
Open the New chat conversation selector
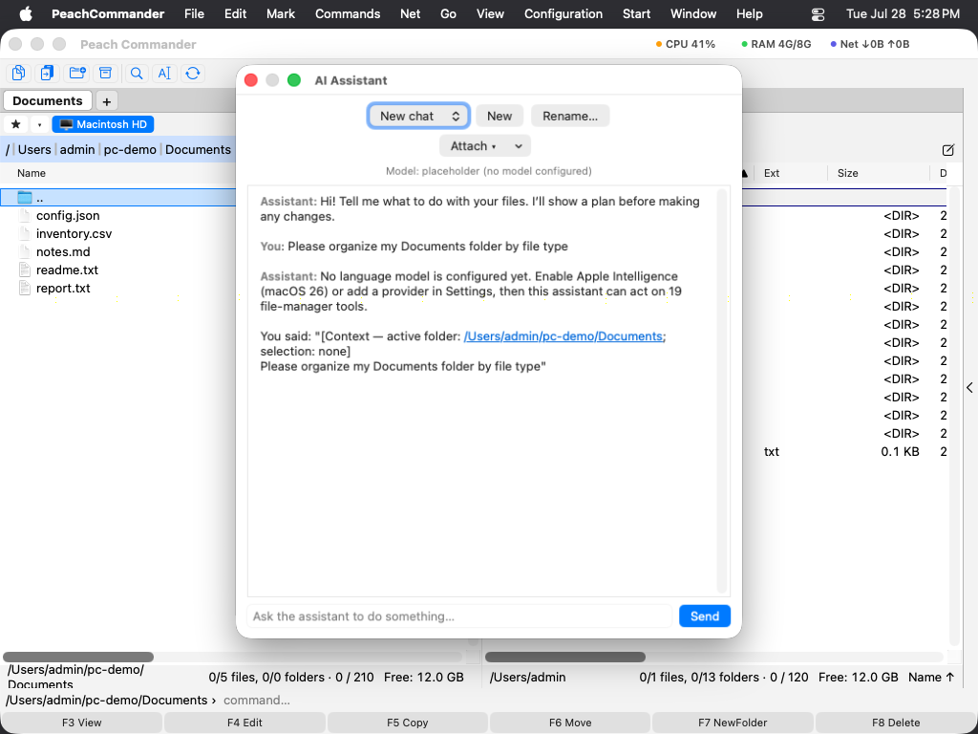pos(418,116)
